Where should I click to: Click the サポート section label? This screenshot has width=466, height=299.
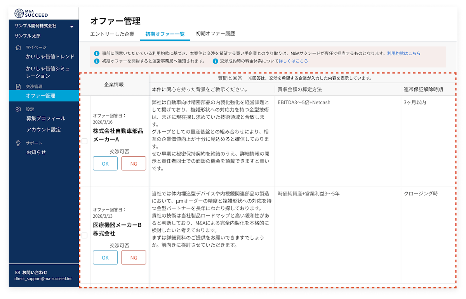[x=34, y=143]
